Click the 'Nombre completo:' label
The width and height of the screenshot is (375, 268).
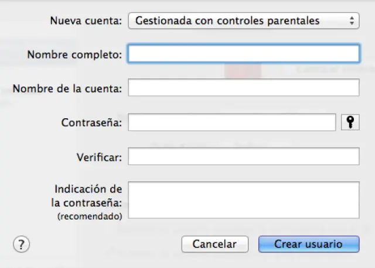click(74, 54)
